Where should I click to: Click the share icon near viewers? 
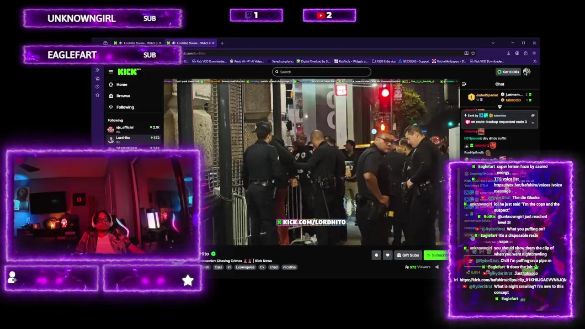click(436, 267)
